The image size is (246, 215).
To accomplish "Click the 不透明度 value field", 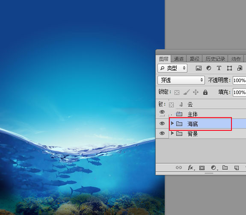I will pyautogui.click(x=240, y=80).
